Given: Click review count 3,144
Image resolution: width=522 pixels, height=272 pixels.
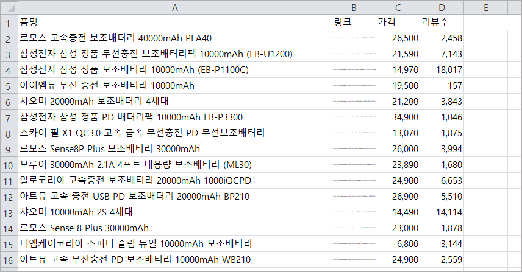Looking at the screenshot, I should pyautogui.click(x=442, y=244).
